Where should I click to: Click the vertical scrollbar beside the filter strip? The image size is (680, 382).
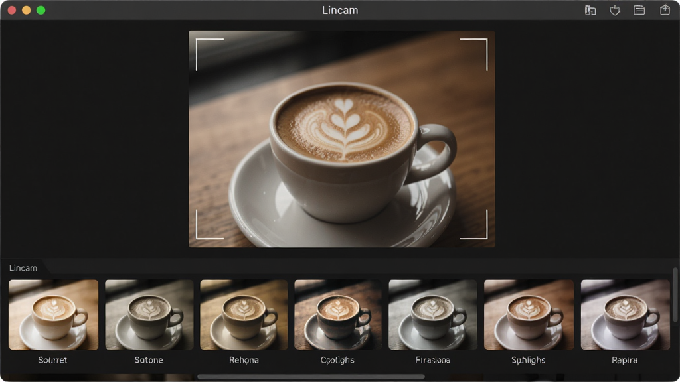(675, 294)
